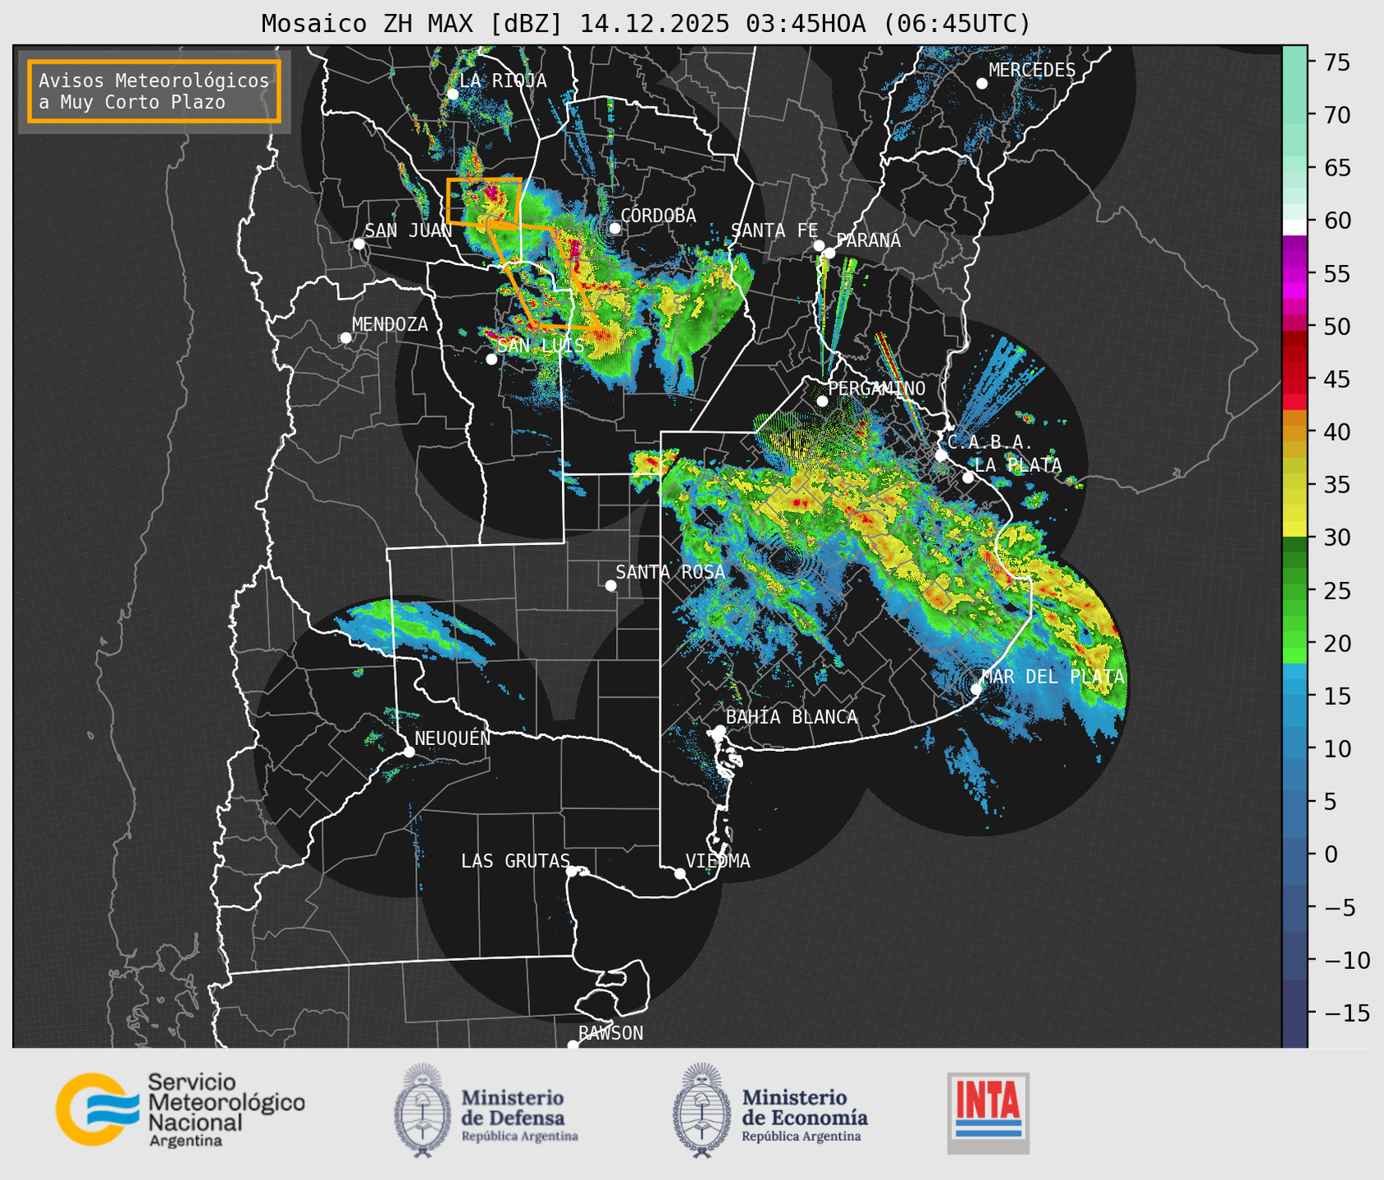Click the orange warning square near La Rioja
This screenshot has width=1384, height=1180.
(484, 201)
